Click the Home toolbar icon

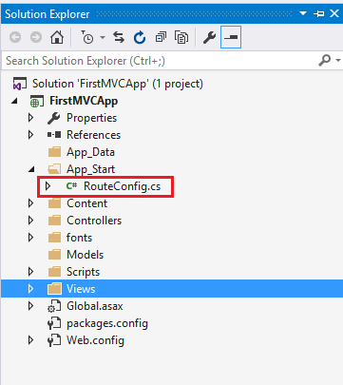coord(57,37)
